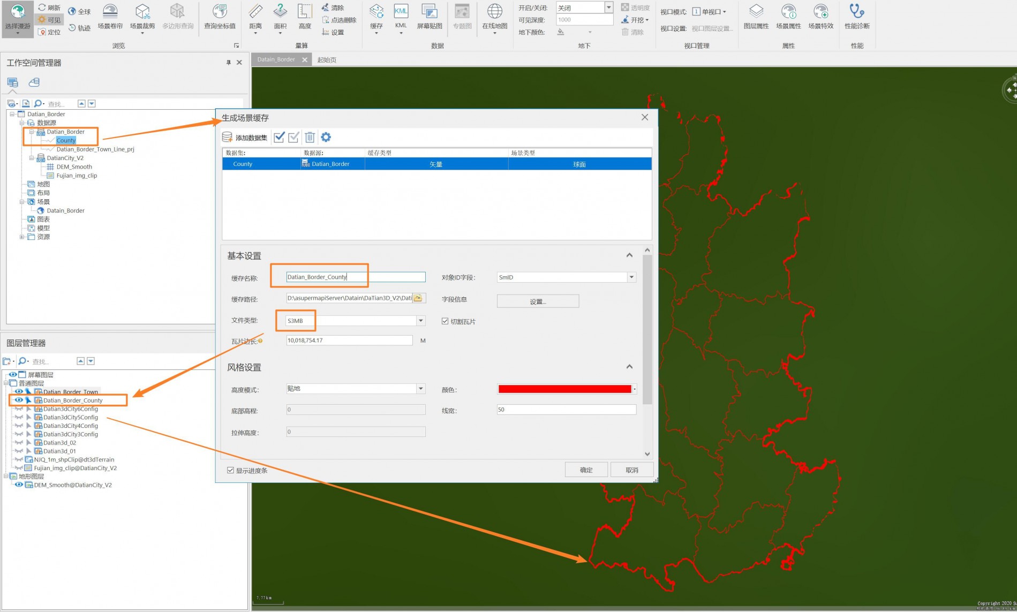Open the 查询坐标值 coordinate query tool

pos(220,17)
